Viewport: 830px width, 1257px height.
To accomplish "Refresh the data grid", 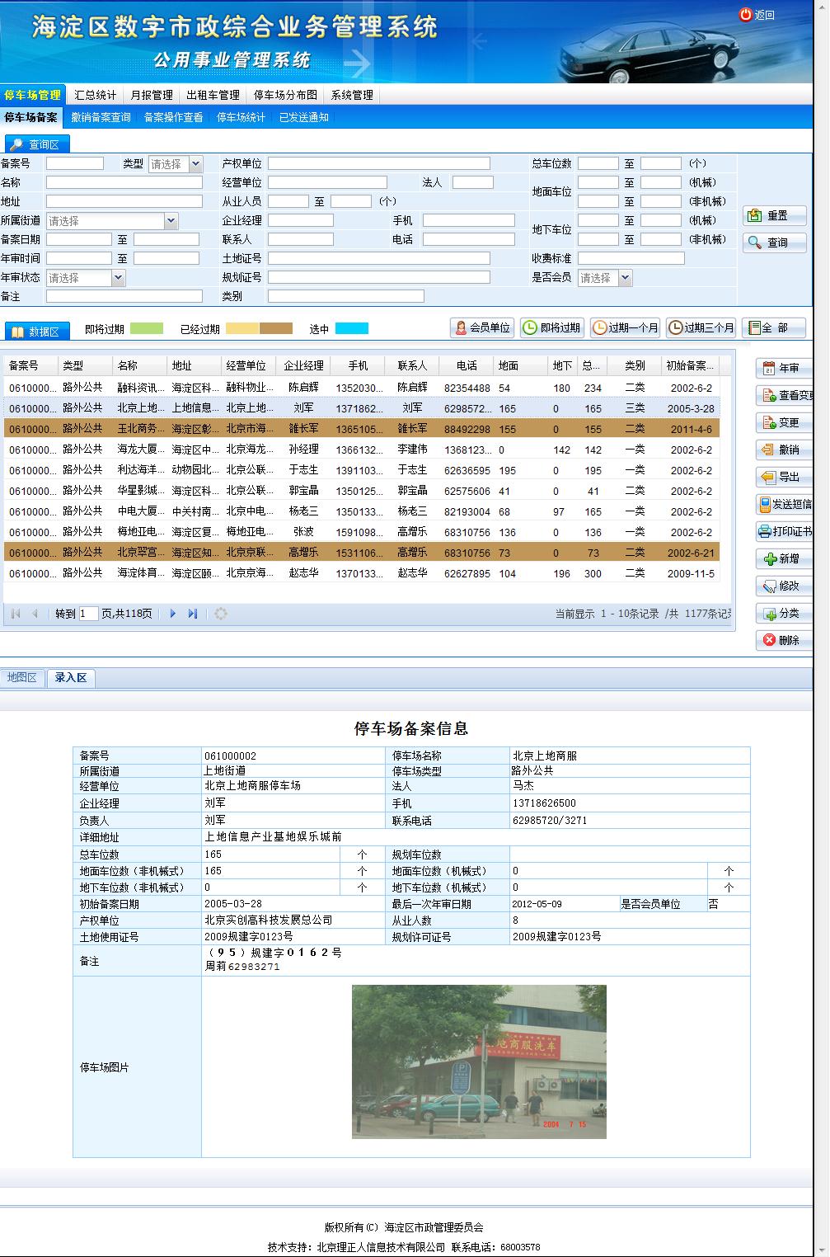I will 221,614.
